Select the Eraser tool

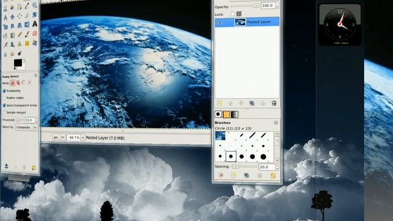(x=34, y=33)
